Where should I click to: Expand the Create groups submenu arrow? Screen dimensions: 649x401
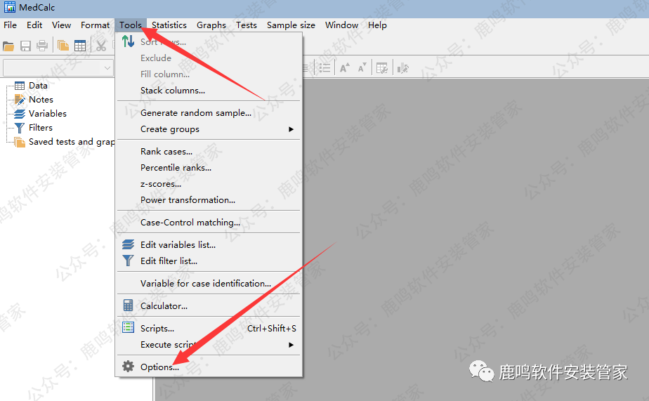tap(291, 129)
